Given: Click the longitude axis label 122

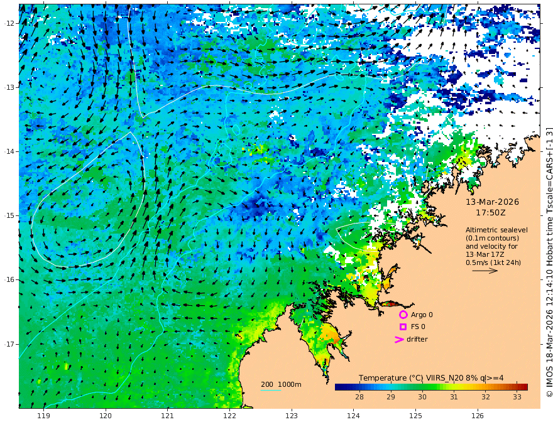Looking at the screenshot, I should tap(229, 416).
